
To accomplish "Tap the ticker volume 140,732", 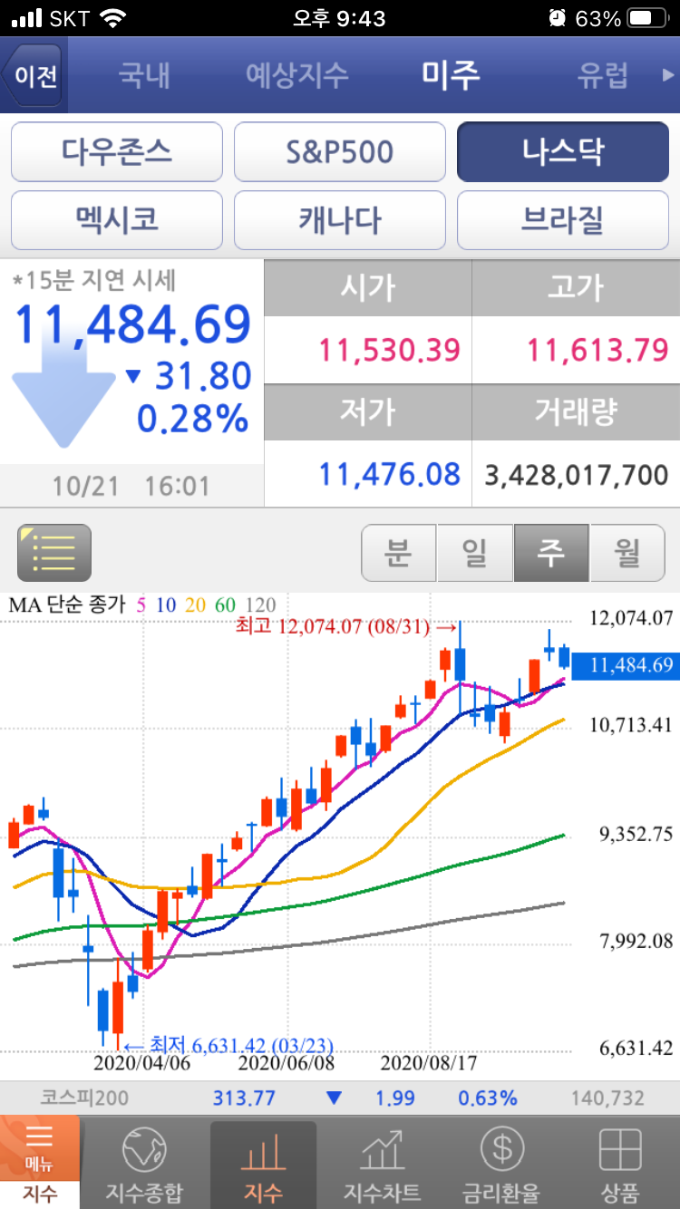I will [607, 1098].
